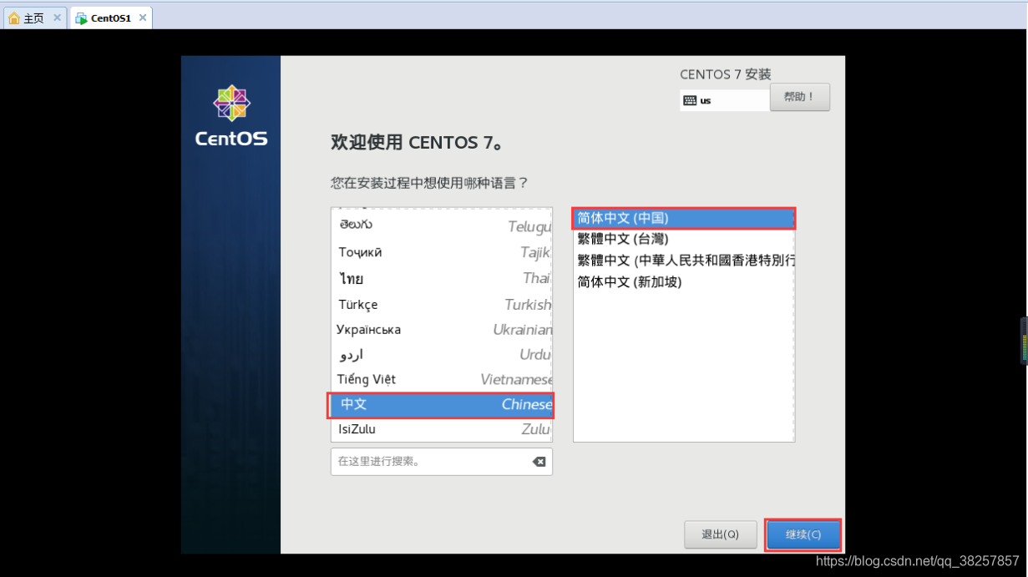1028x577 pixels.
Task: Close the CentOS1 tab
Action: [143, 18]
